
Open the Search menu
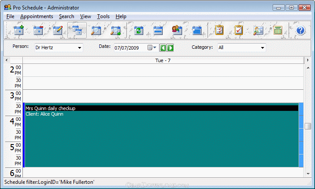pos(66,16)
